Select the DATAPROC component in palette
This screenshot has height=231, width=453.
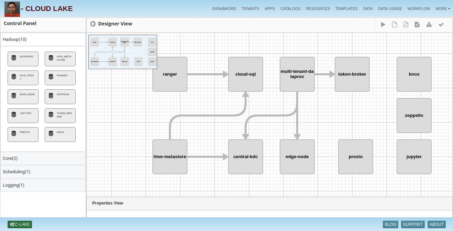23,59
